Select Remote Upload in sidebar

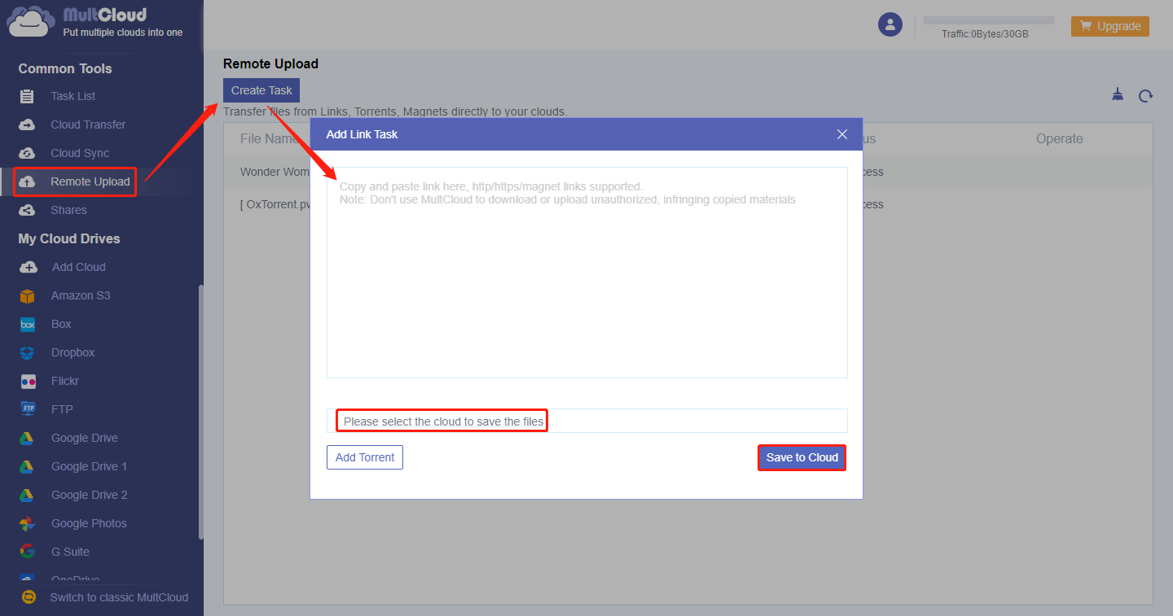(x=90, y=181)
